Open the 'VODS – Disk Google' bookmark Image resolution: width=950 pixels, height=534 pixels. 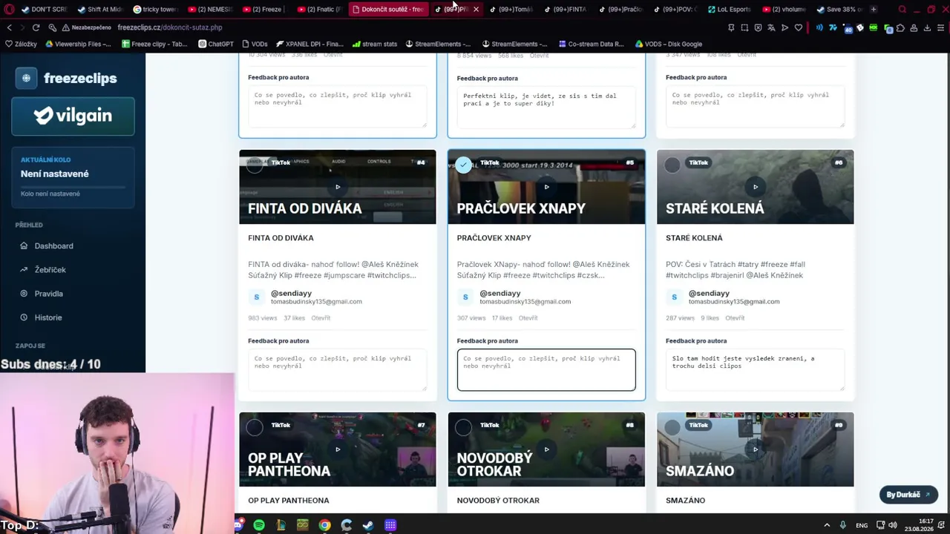coord(668,44)
